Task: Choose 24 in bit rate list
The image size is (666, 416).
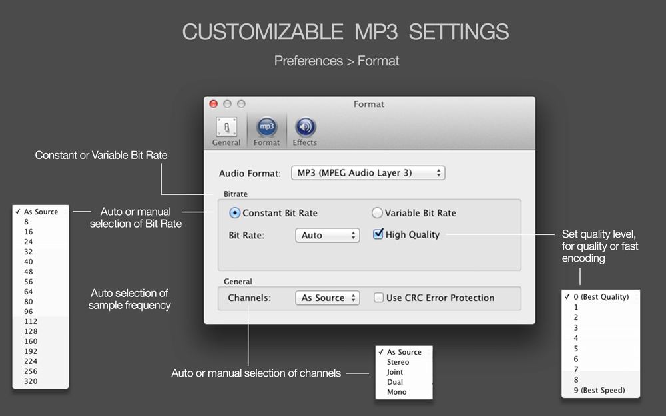Action: click(x=41, y=242)
